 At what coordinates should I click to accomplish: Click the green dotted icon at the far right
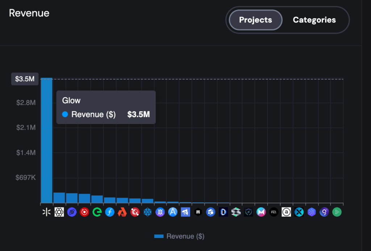pos(337,212)
